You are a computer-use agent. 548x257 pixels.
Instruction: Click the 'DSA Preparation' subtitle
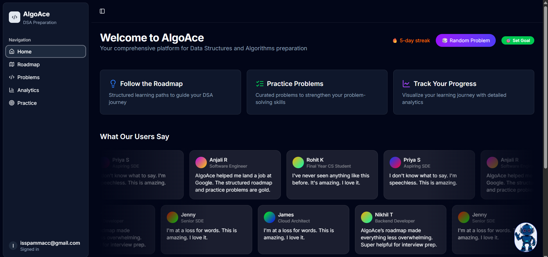(x=40, y=23)
